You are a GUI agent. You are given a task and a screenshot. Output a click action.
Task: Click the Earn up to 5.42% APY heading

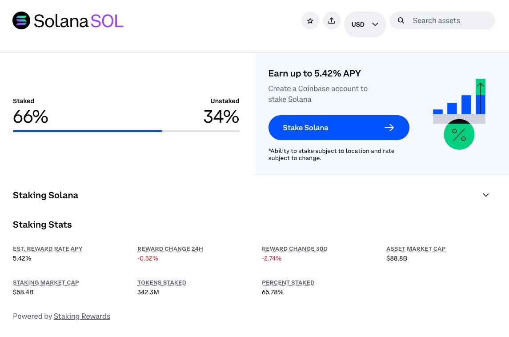[x=314, y=74]
